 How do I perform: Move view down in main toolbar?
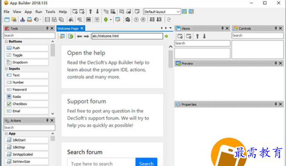click(x=97, y=12)
